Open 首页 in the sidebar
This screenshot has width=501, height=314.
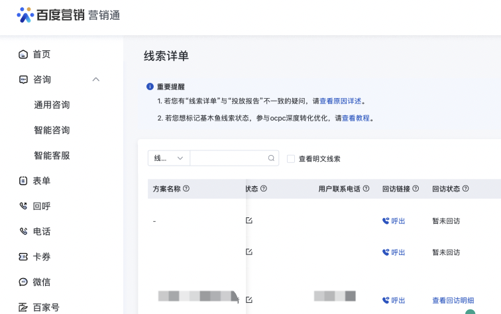tap(41, 54)
